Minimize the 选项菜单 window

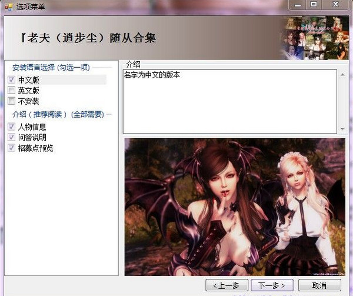298,5
